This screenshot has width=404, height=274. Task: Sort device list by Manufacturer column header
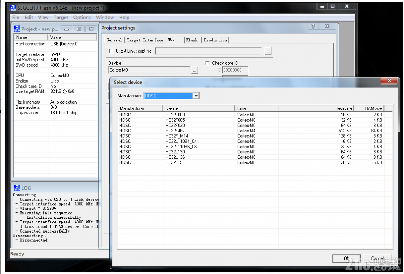[140, 108]
